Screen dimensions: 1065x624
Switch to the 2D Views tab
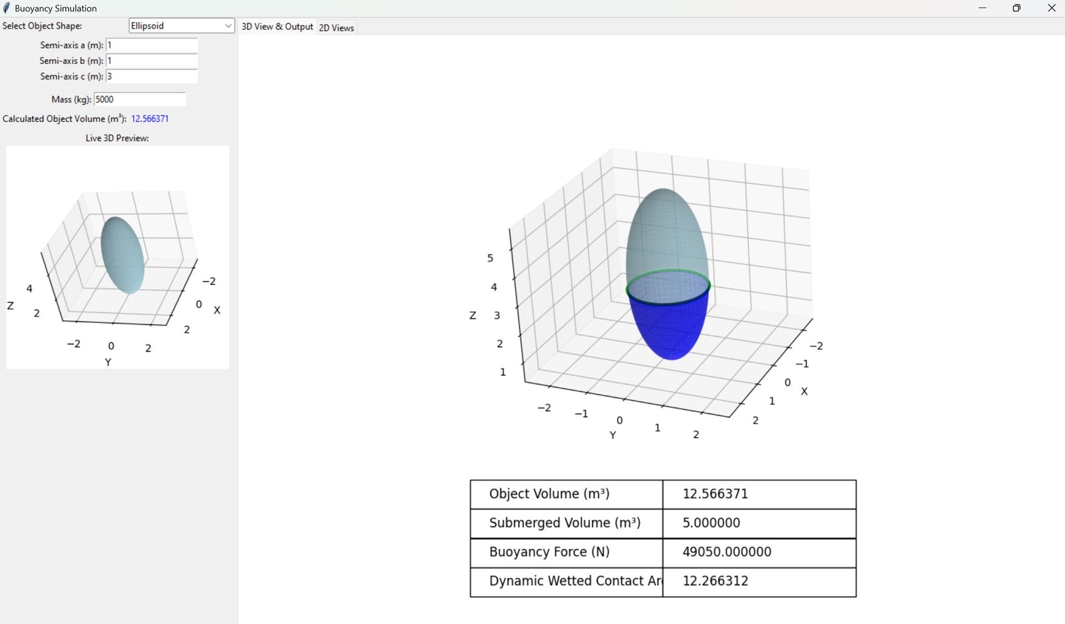coord(336,27)
